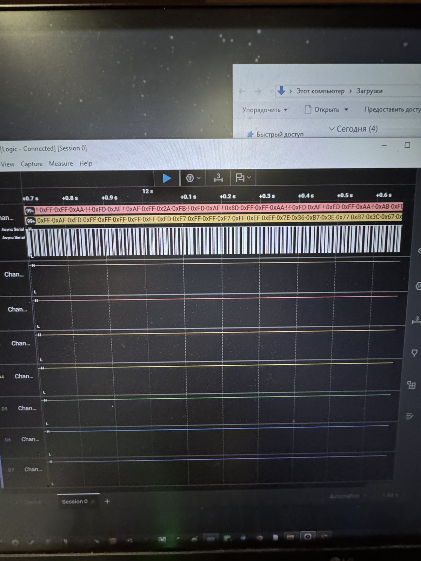421x561 pixels.
Task: Select the D6 channel label
Action: click(8, 440)
